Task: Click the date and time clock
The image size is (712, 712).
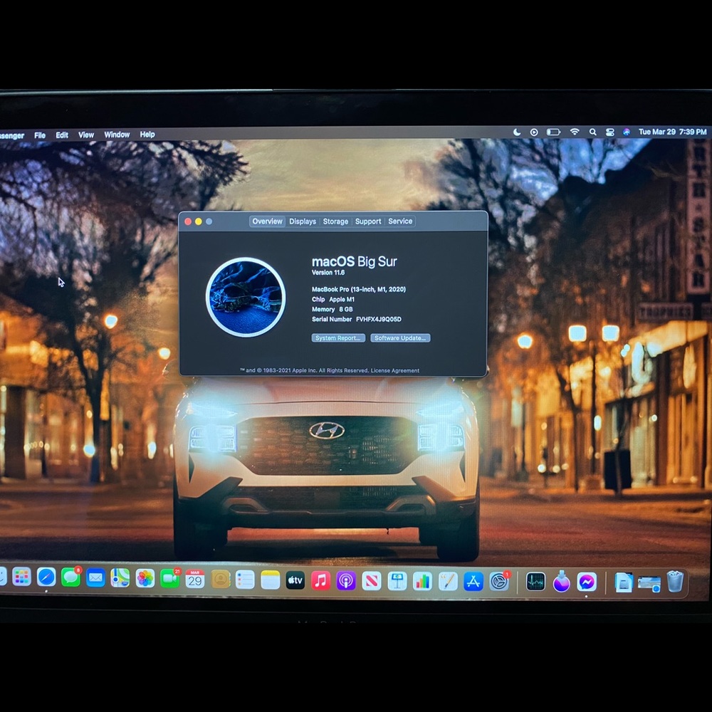Action: point(673,132)
